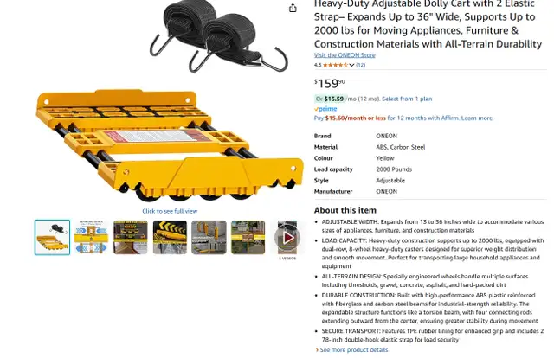Click Select from 1 plan link
The width and height of the screenshot is (554, 358).
(x=407, y=99)
